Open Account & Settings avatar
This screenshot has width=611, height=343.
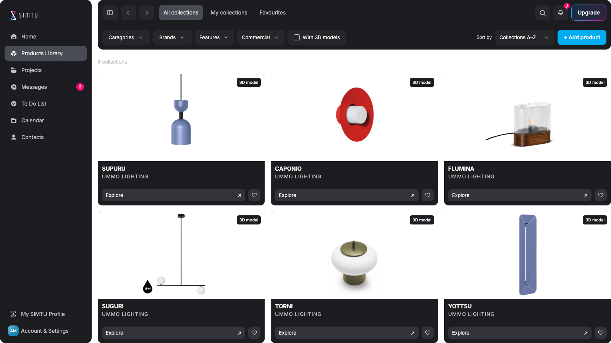pos(13,331)
